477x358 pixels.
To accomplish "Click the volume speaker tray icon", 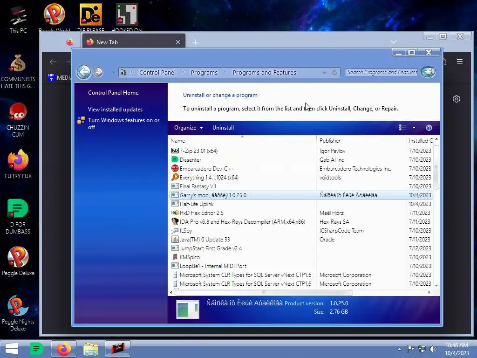I will click(433, 349).
